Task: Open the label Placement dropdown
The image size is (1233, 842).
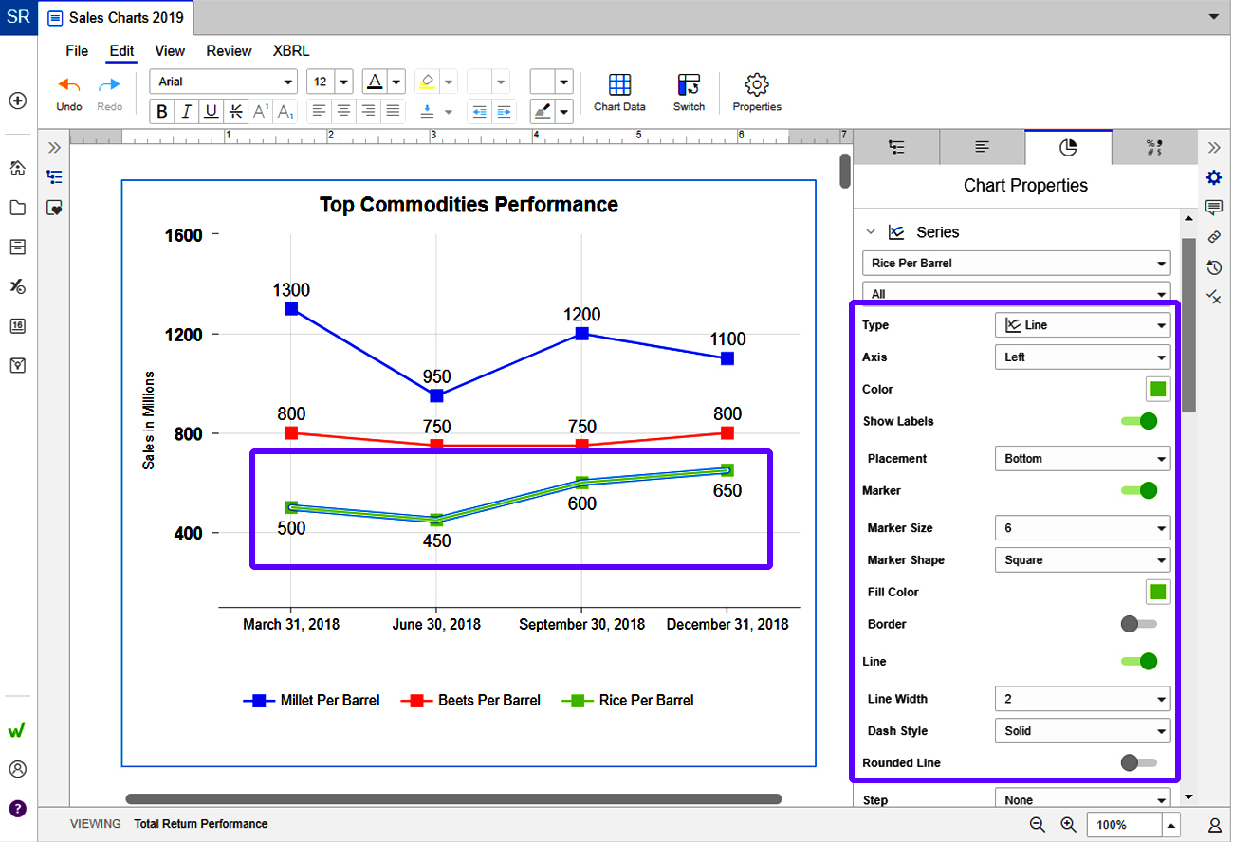Action: (1081, 458)
